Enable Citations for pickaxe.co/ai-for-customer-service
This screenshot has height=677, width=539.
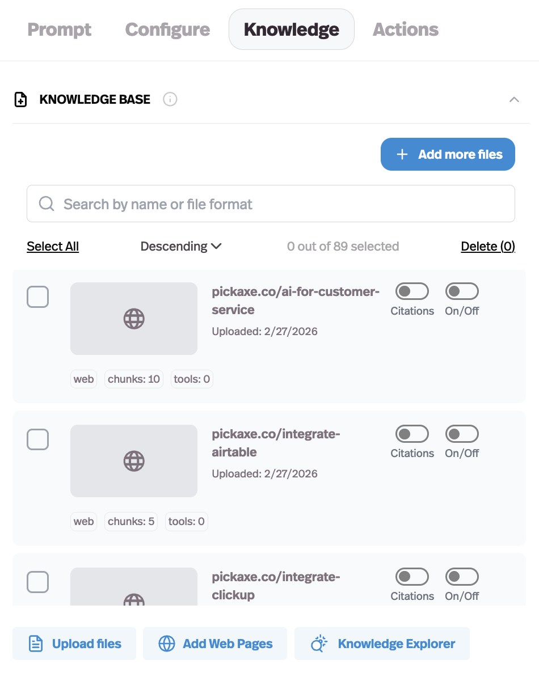click(412, 291)
